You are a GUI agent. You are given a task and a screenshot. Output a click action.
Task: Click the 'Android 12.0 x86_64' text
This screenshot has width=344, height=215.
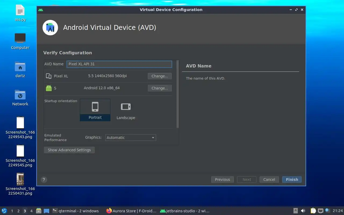[x=102, y=88]
